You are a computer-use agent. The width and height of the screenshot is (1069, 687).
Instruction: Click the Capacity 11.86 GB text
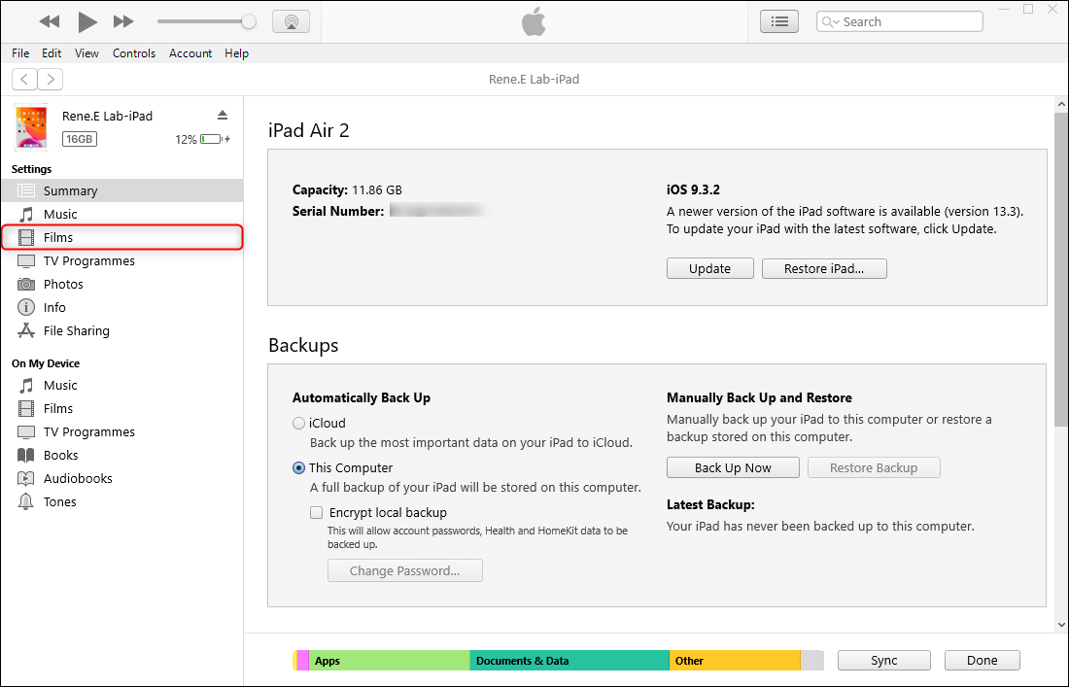click(347, 190)
